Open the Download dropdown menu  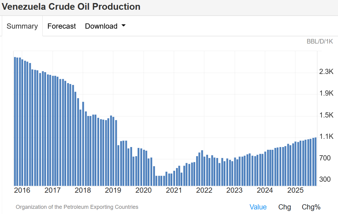click(x=105, y=26)
